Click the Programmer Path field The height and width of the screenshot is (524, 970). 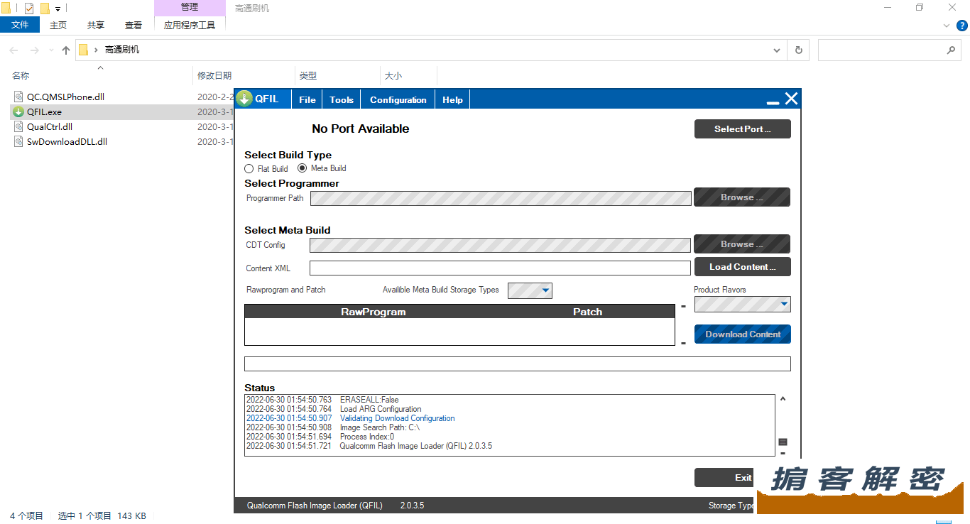coord(501,198)
